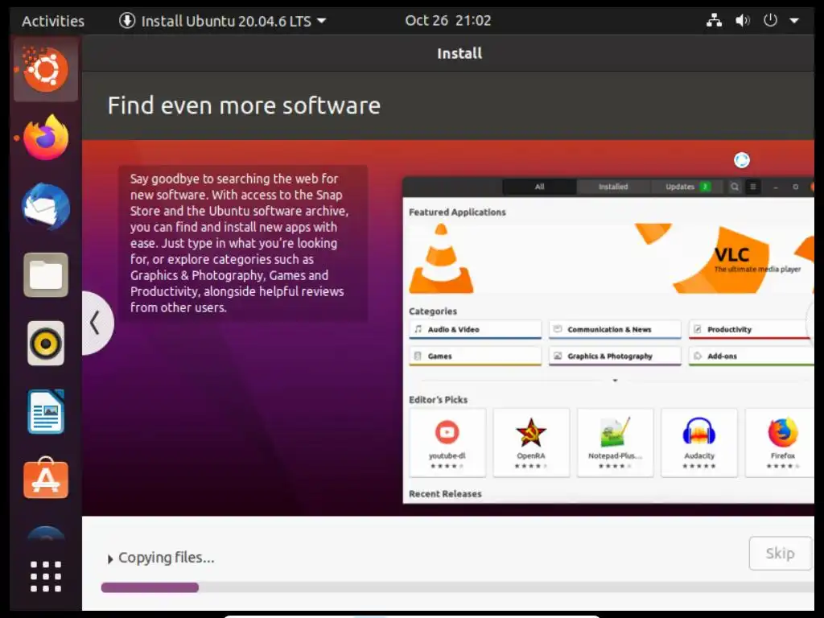Open the power icon in top bar
The image size is (824, 618).
770,20
